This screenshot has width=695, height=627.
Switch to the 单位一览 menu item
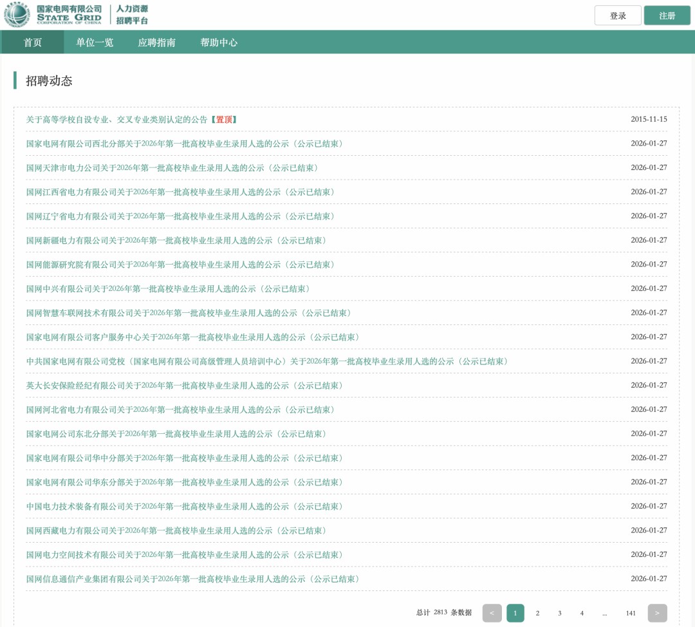(95, 42)
